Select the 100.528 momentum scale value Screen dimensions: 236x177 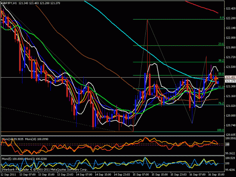pyautogui.click(x=230, y=158)
